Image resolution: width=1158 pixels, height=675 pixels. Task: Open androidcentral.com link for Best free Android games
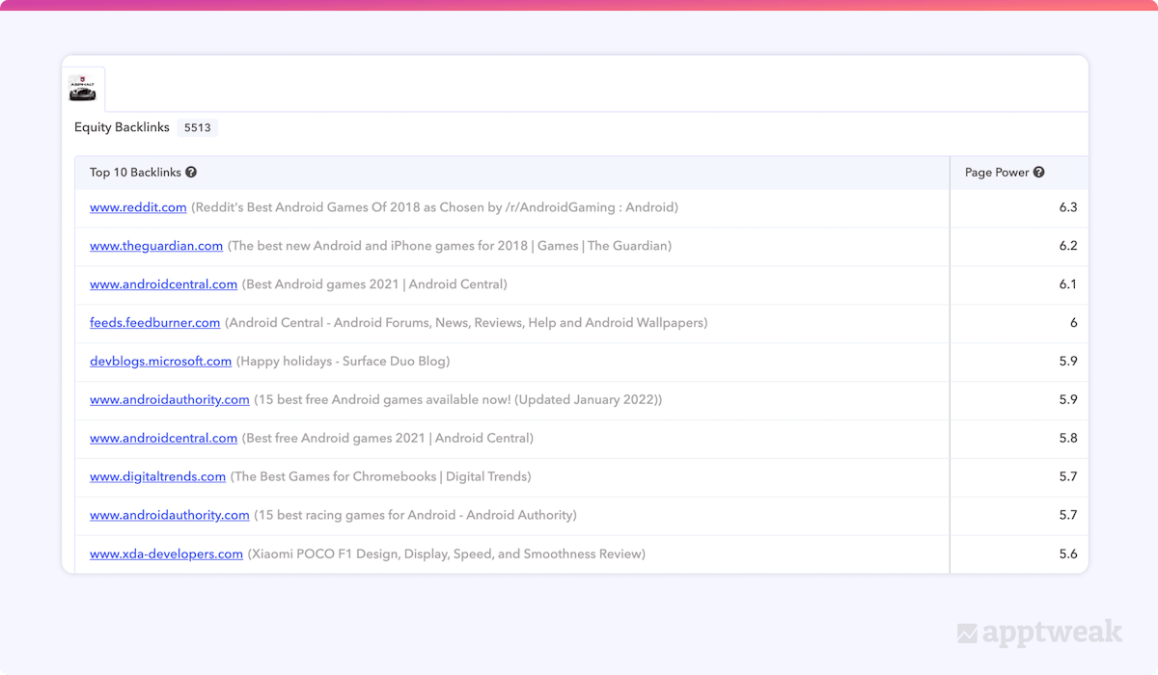pos(163,438)
